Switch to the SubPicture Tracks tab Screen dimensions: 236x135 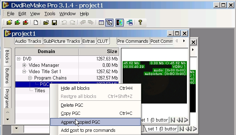(x=62, y=41)
